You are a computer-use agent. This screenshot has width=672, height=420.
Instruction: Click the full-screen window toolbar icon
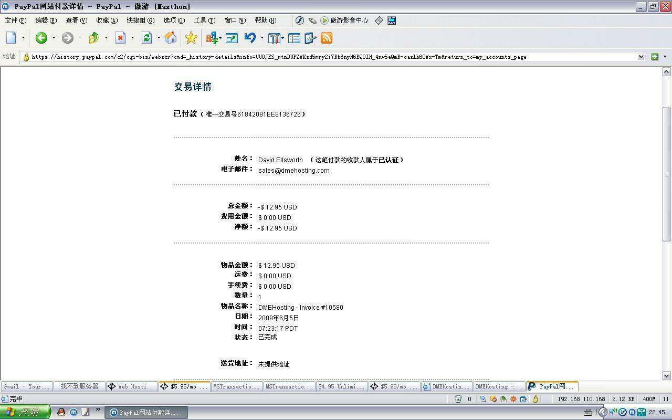(x=232, y=38)
